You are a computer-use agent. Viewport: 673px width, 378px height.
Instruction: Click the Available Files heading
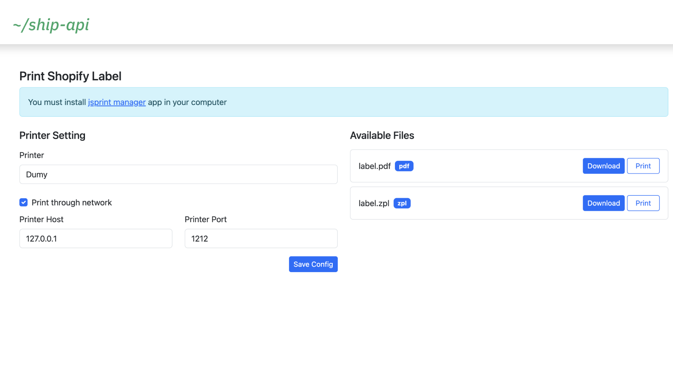(382, 135)
